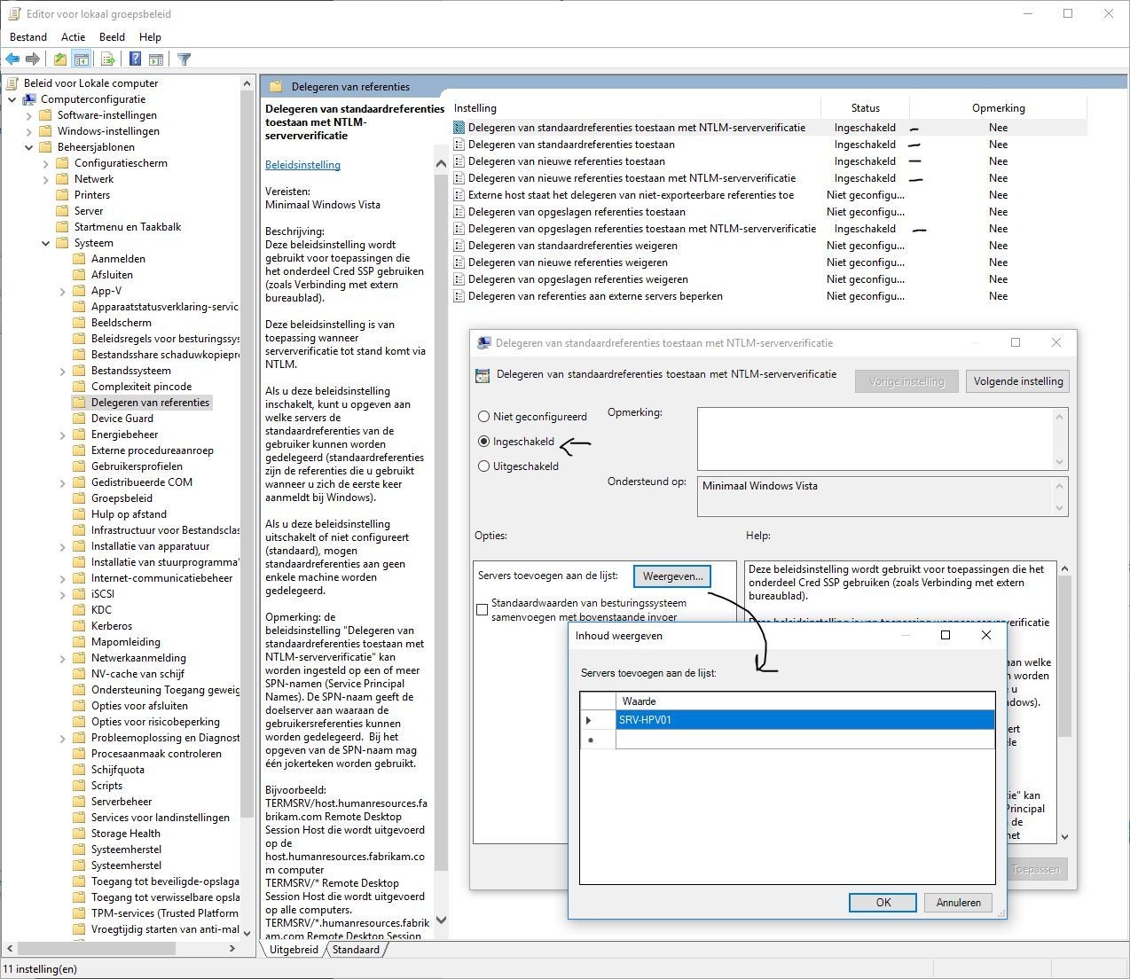Viewport: 1130px width, 979px height.
Task: Open the Actie menu
Action: coord(73,37)
